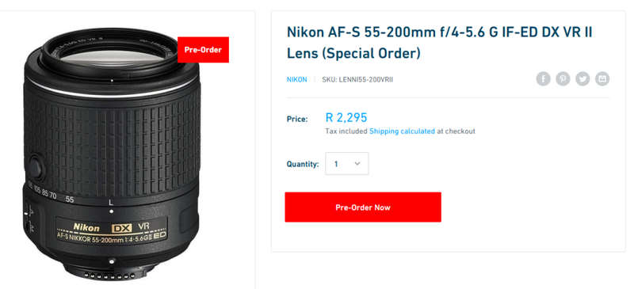The image size is (634, 289).
Task: Follow the Shipping calculated link
Action: [x=402, y=131]
